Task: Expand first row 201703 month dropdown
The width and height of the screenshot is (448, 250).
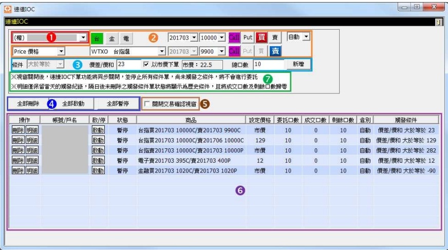Action: click(x=194, y=37)
